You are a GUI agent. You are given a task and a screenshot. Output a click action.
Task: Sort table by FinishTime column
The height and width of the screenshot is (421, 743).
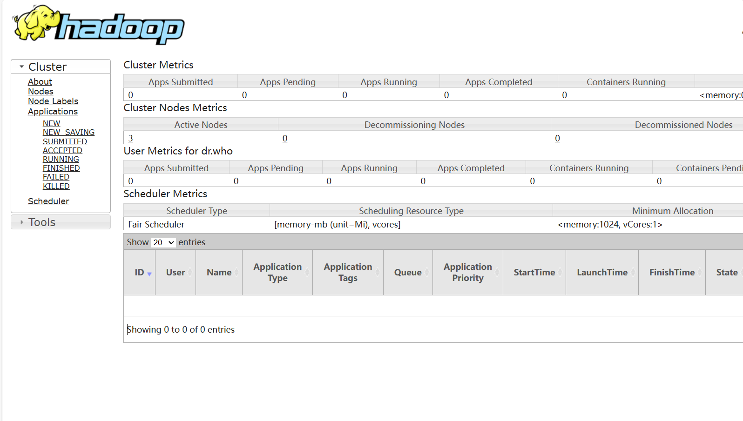pyautogui.click(x=671, y=273)
